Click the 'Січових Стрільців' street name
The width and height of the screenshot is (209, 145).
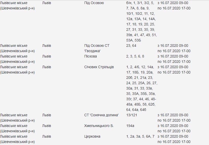pos(99,67)
